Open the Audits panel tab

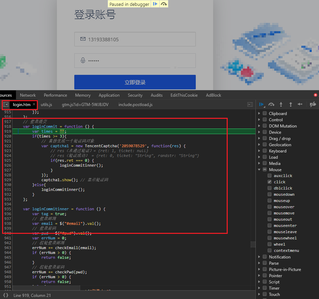pyautogui.click(x=157, y=95)
